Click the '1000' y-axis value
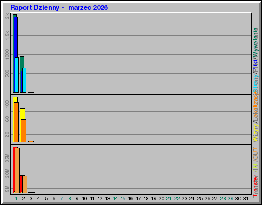Image resolution: width=262 pixels, height=205 pixels. coord(7,54)
